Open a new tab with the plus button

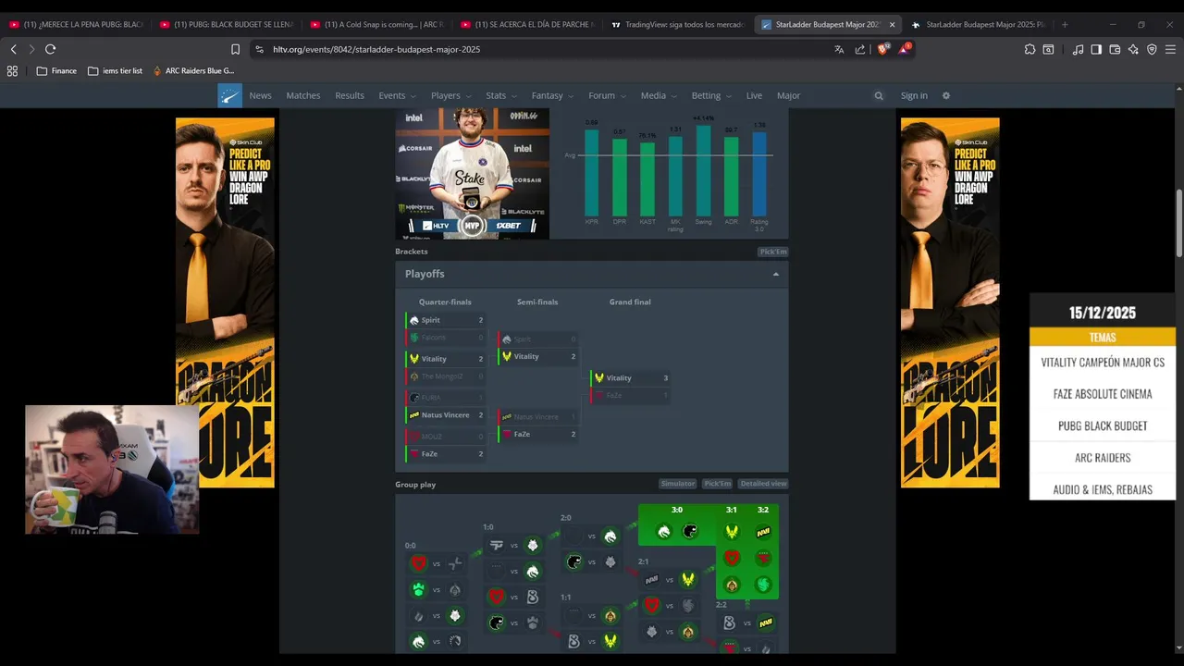coord(1065,24)
